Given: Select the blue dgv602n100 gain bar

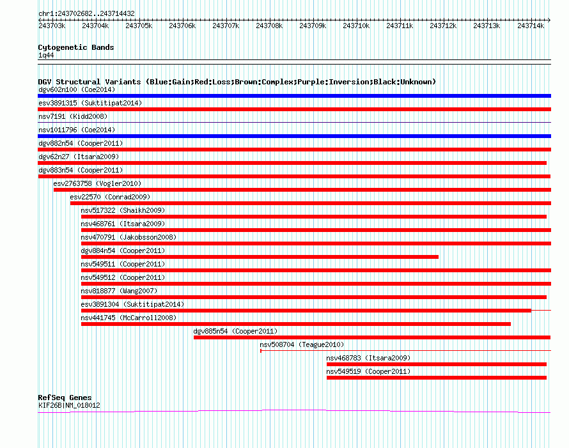Looking at the screenshot, I should pyautogui.click(x=294, y=96).
